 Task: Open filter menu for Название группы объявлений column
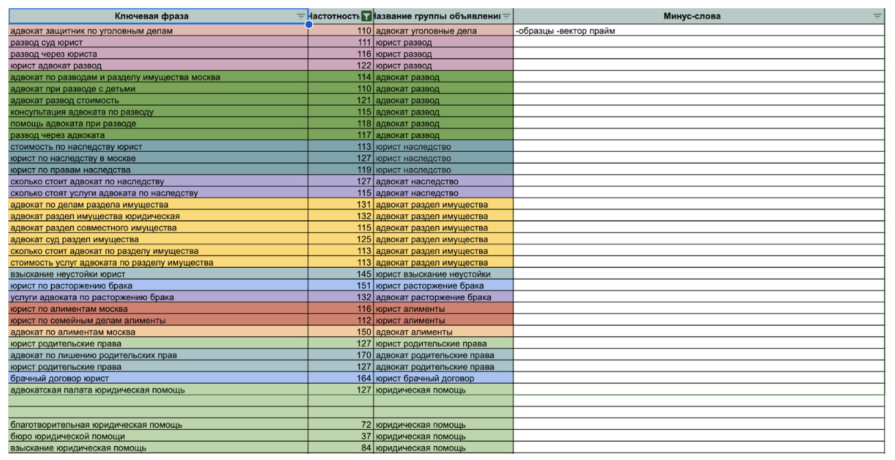[x=507, y=16]
